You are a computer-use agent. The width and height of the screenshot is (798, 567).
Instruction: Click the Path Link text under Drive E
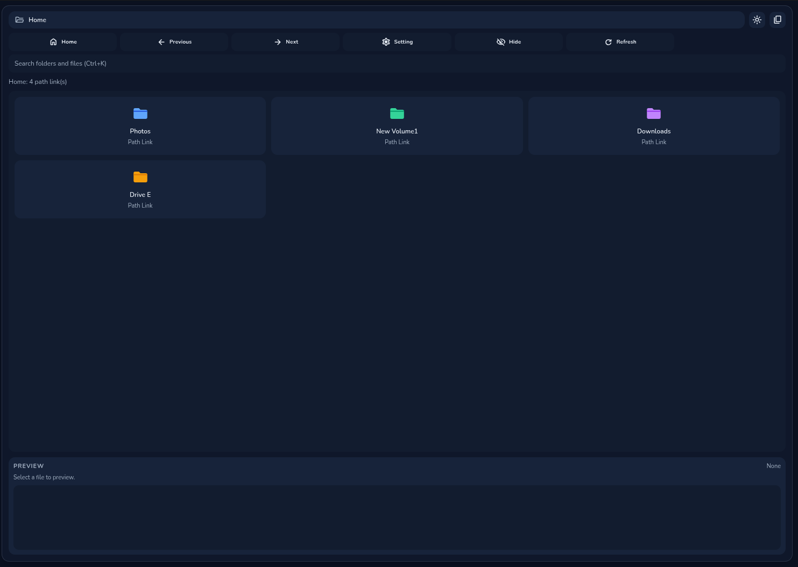point(140,205)
